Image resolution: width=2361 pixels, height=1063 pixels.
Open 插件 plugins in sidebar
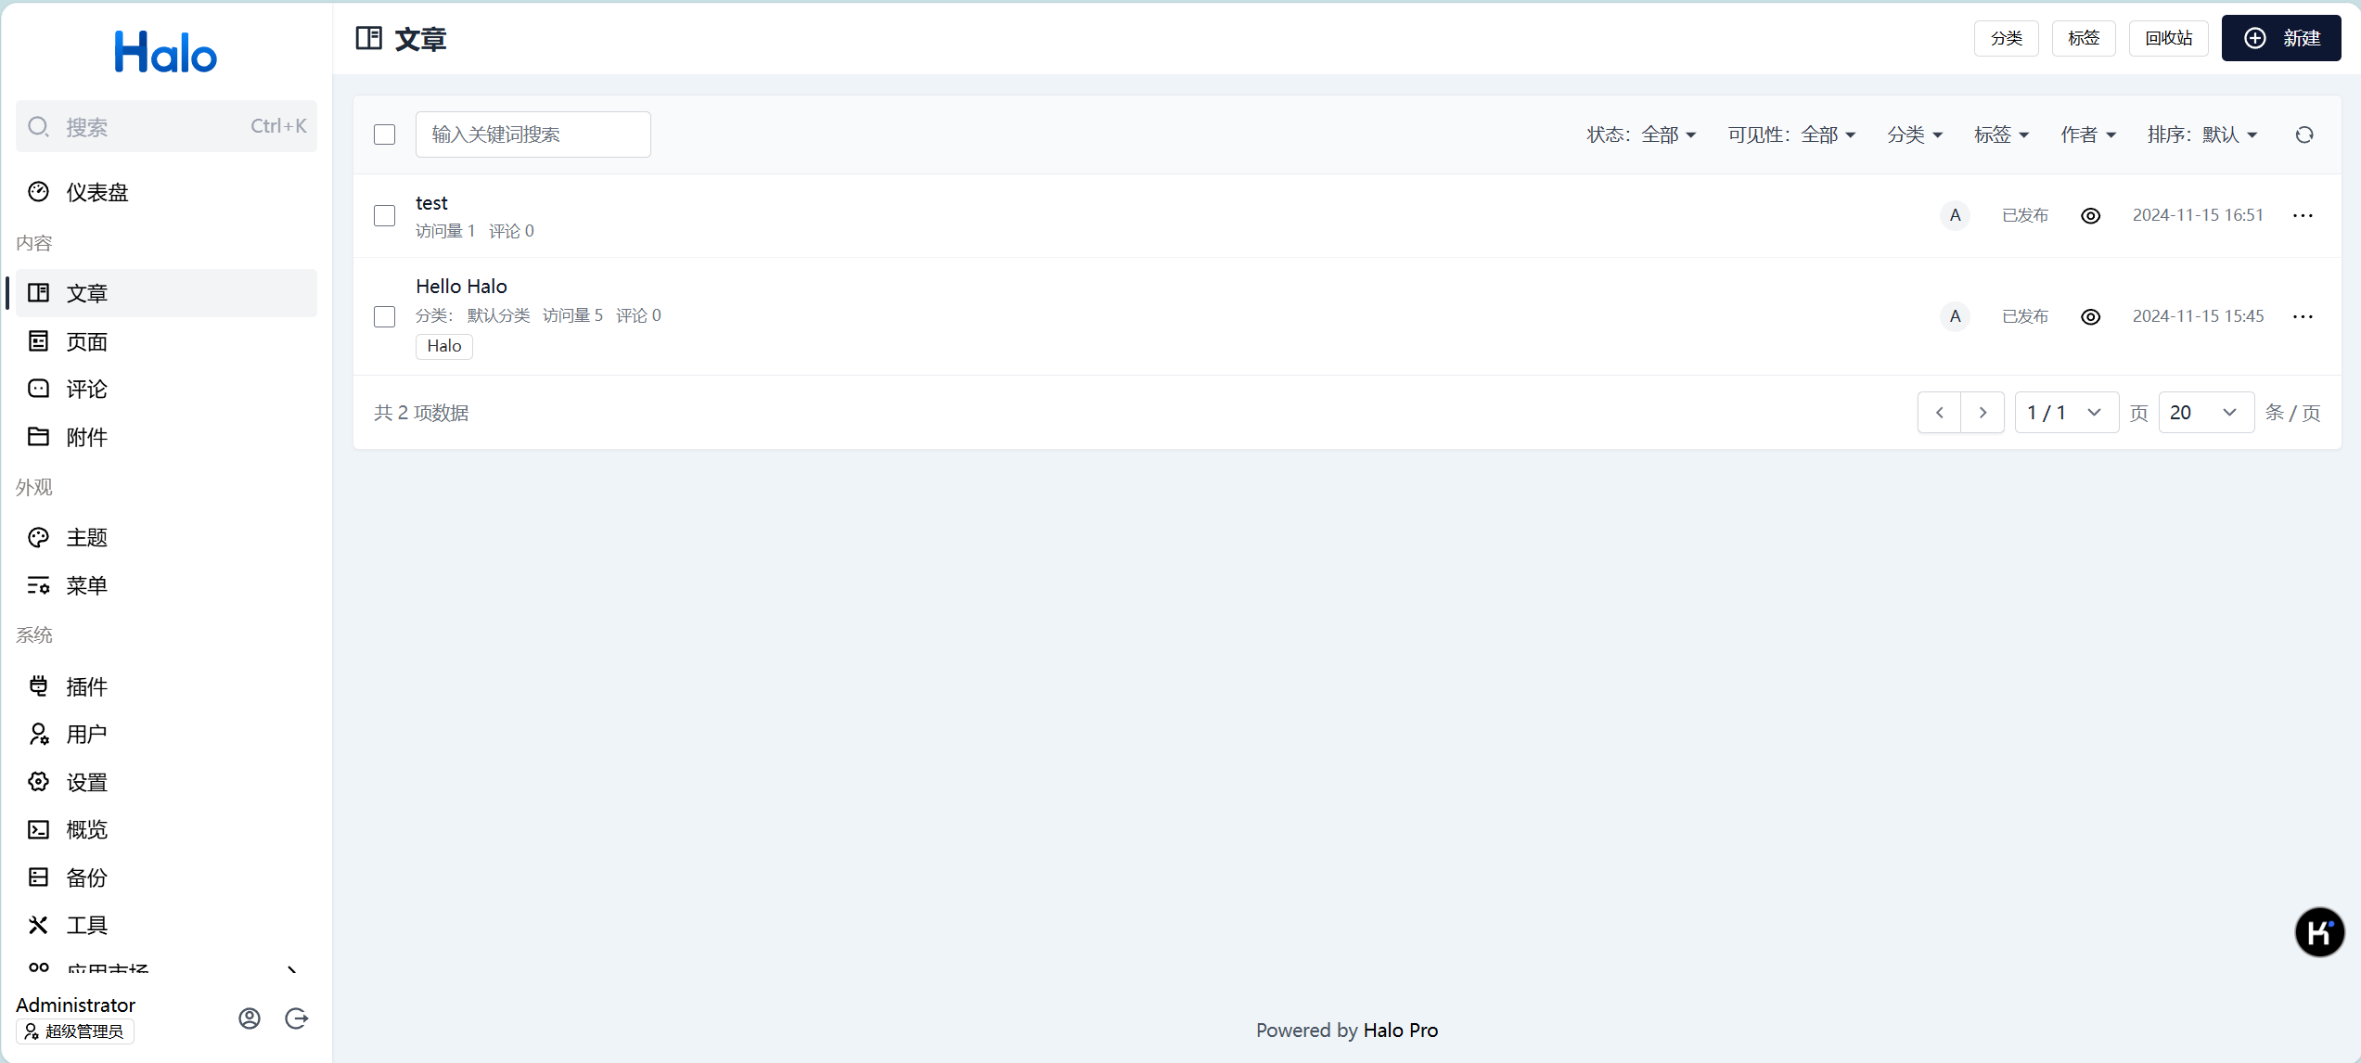click(x=86, y=686)
